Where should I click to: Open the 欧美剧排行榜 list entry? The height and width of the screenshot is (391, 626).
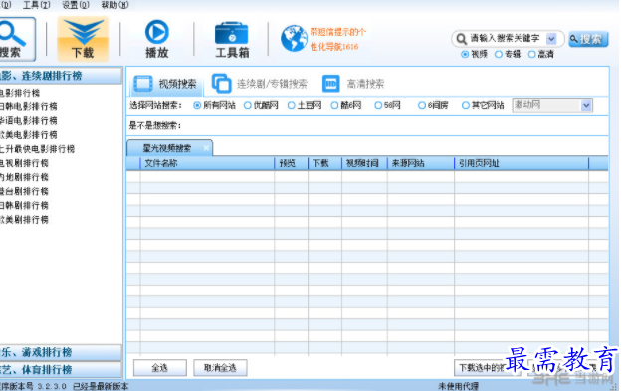(24, 220)
